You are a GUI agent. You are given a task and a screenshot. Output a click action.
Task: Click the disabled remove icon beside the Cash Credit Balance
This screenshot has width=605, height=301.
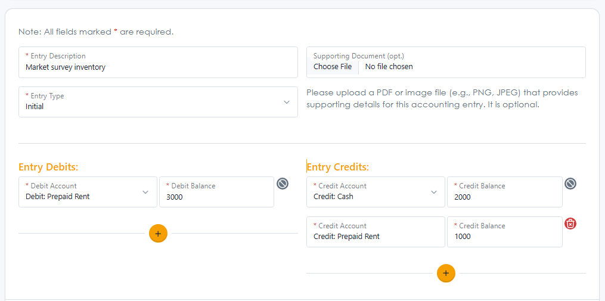pos(570,184)
